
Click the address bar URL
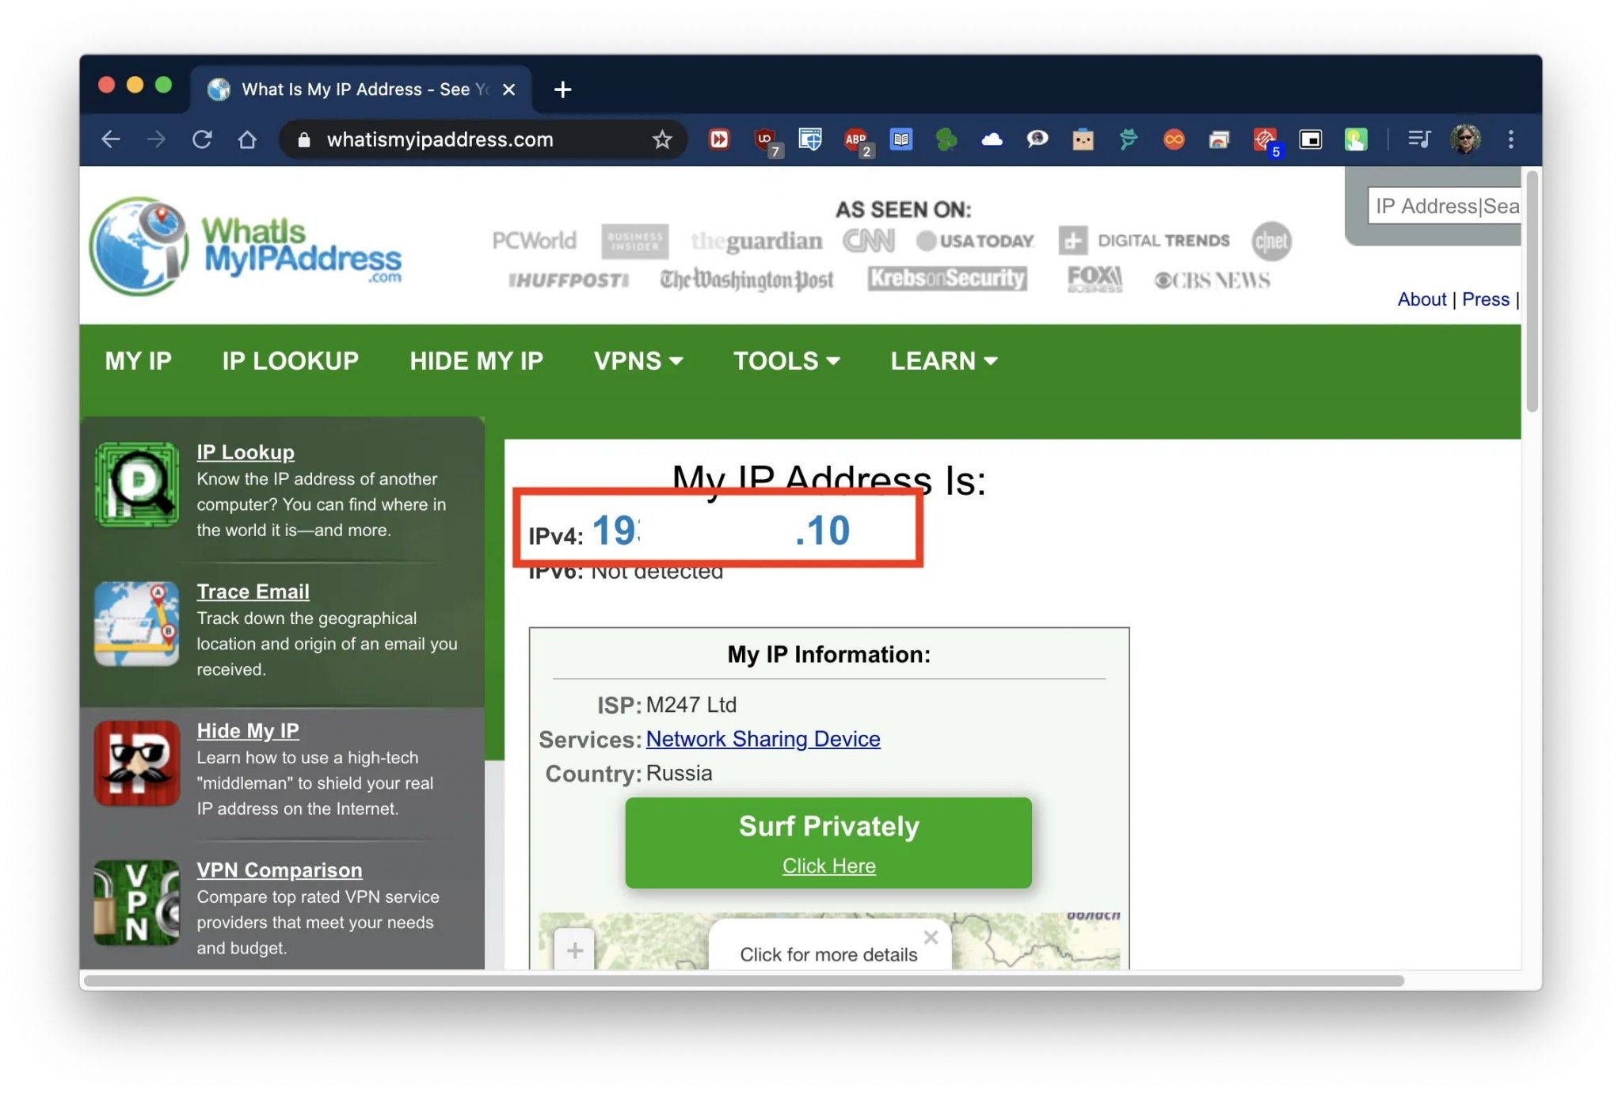[440, 140]
